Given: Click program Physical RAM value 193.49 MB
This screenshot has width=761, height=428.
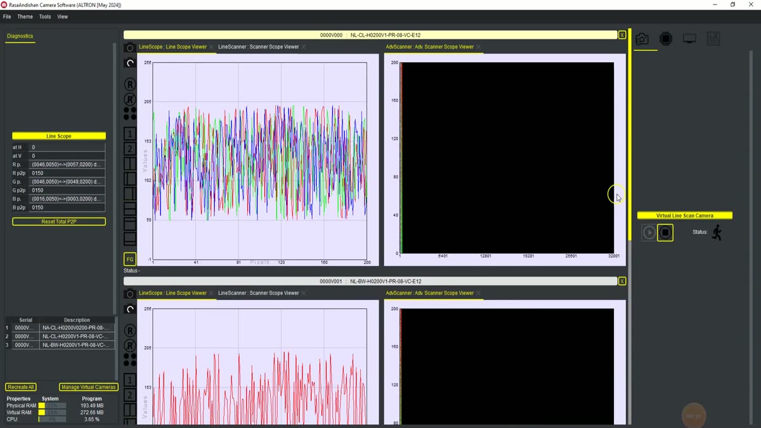Looking at the screenshot, I should coord(92,405).
